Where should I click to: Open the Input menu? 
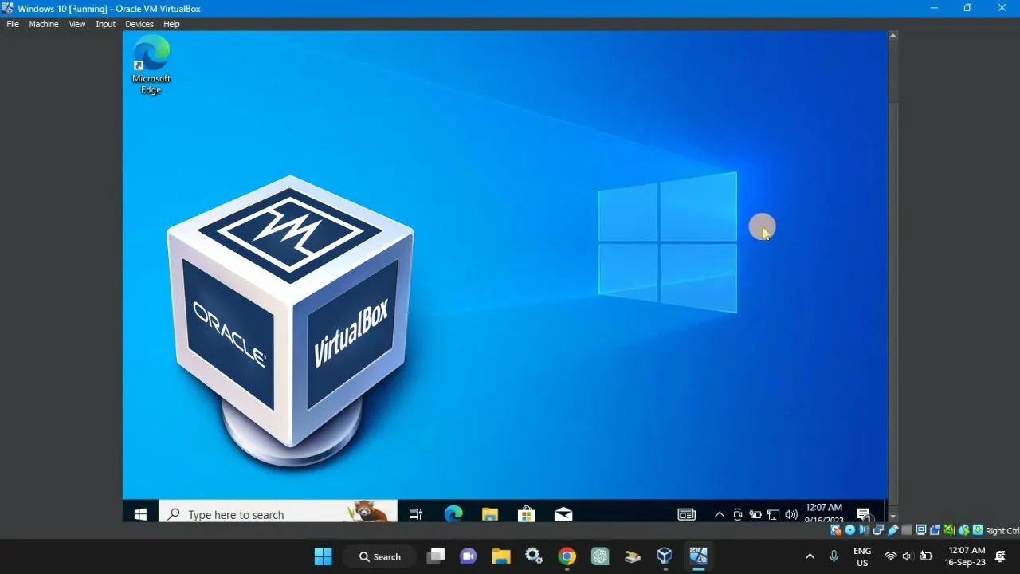pos(106,24)
